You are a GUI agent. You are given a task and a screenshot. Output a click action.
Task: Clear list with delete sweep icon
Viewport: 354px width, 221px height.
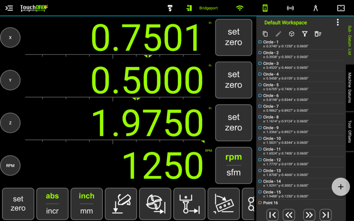point(318,34)
